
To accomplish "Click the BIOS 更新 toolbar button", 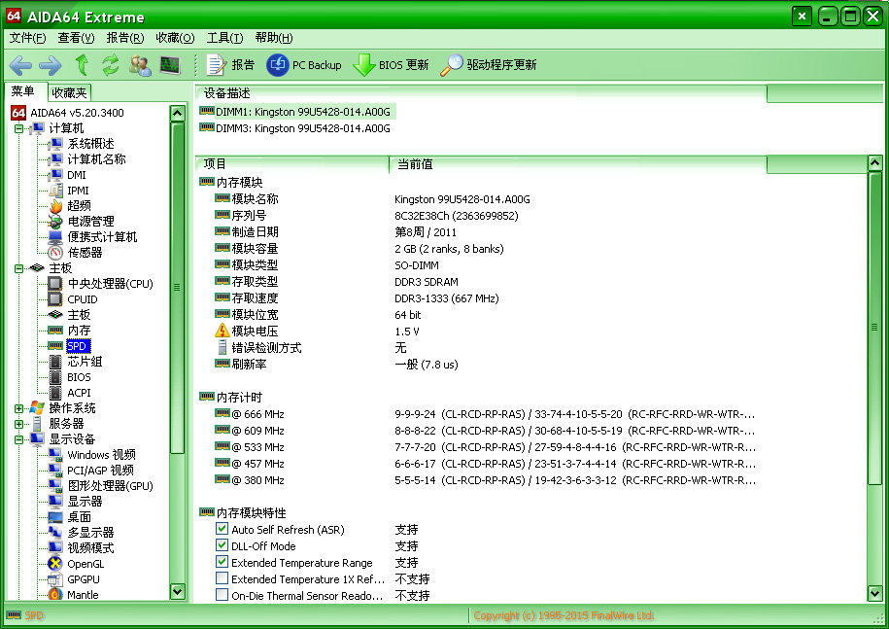I will click(x=391, y=65).
